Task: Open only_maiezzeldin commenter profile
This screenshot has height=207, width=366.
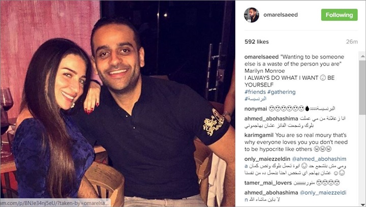Action: [x=267, y=159]
